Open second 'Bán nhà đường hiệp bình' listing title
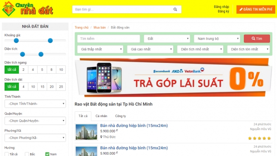Screen dimensions: 277x156 tap(134, 148)
